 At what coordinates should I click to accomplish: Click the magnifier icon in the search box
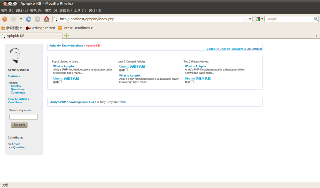click(x=316, y=19)
